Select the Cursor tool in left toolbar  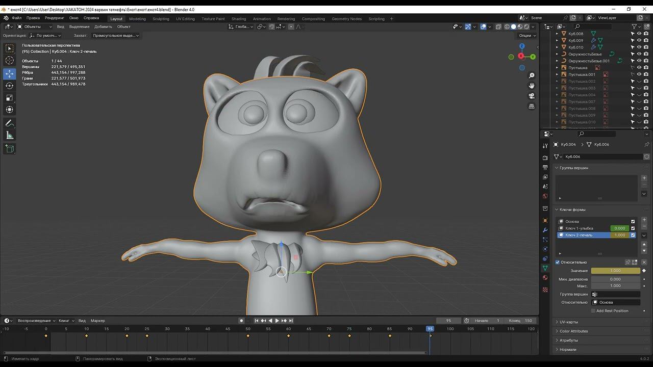[10, 61]
